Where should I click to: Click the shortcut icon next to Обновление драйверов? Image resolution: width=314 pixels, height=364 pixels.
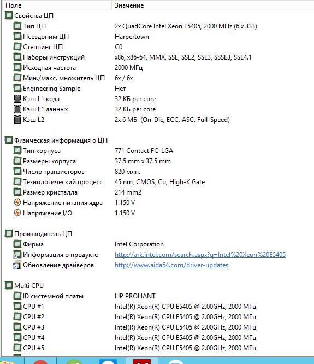[17, 265]
